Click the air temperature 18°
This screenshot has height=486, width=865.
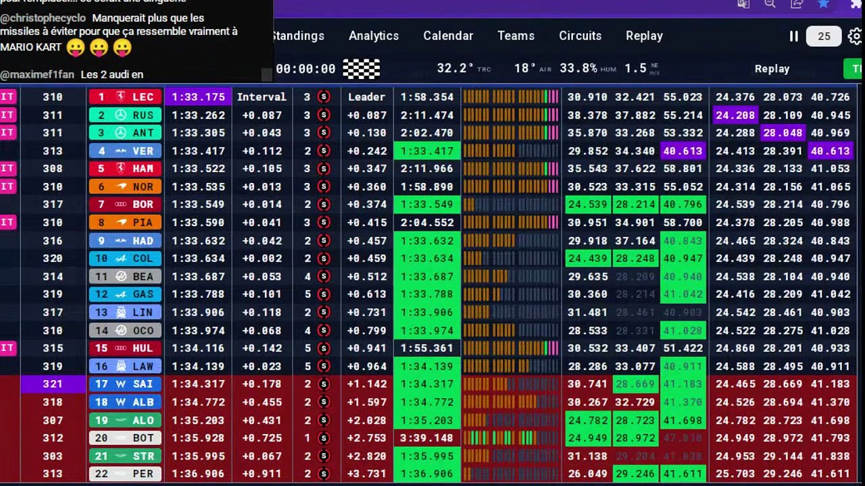click(x=525, y=68)
